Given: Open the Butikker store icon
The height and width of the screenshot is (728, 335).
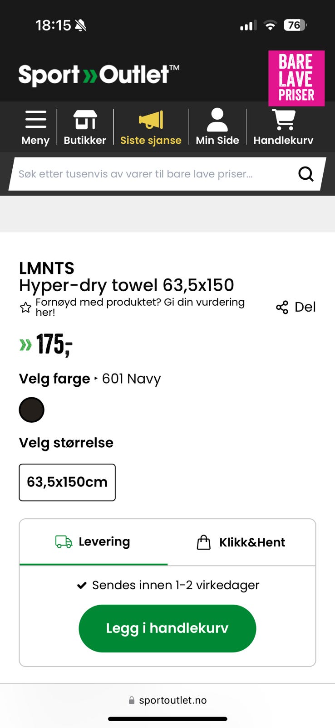Looking at the screenshot, I should click(x=85, y=120).
